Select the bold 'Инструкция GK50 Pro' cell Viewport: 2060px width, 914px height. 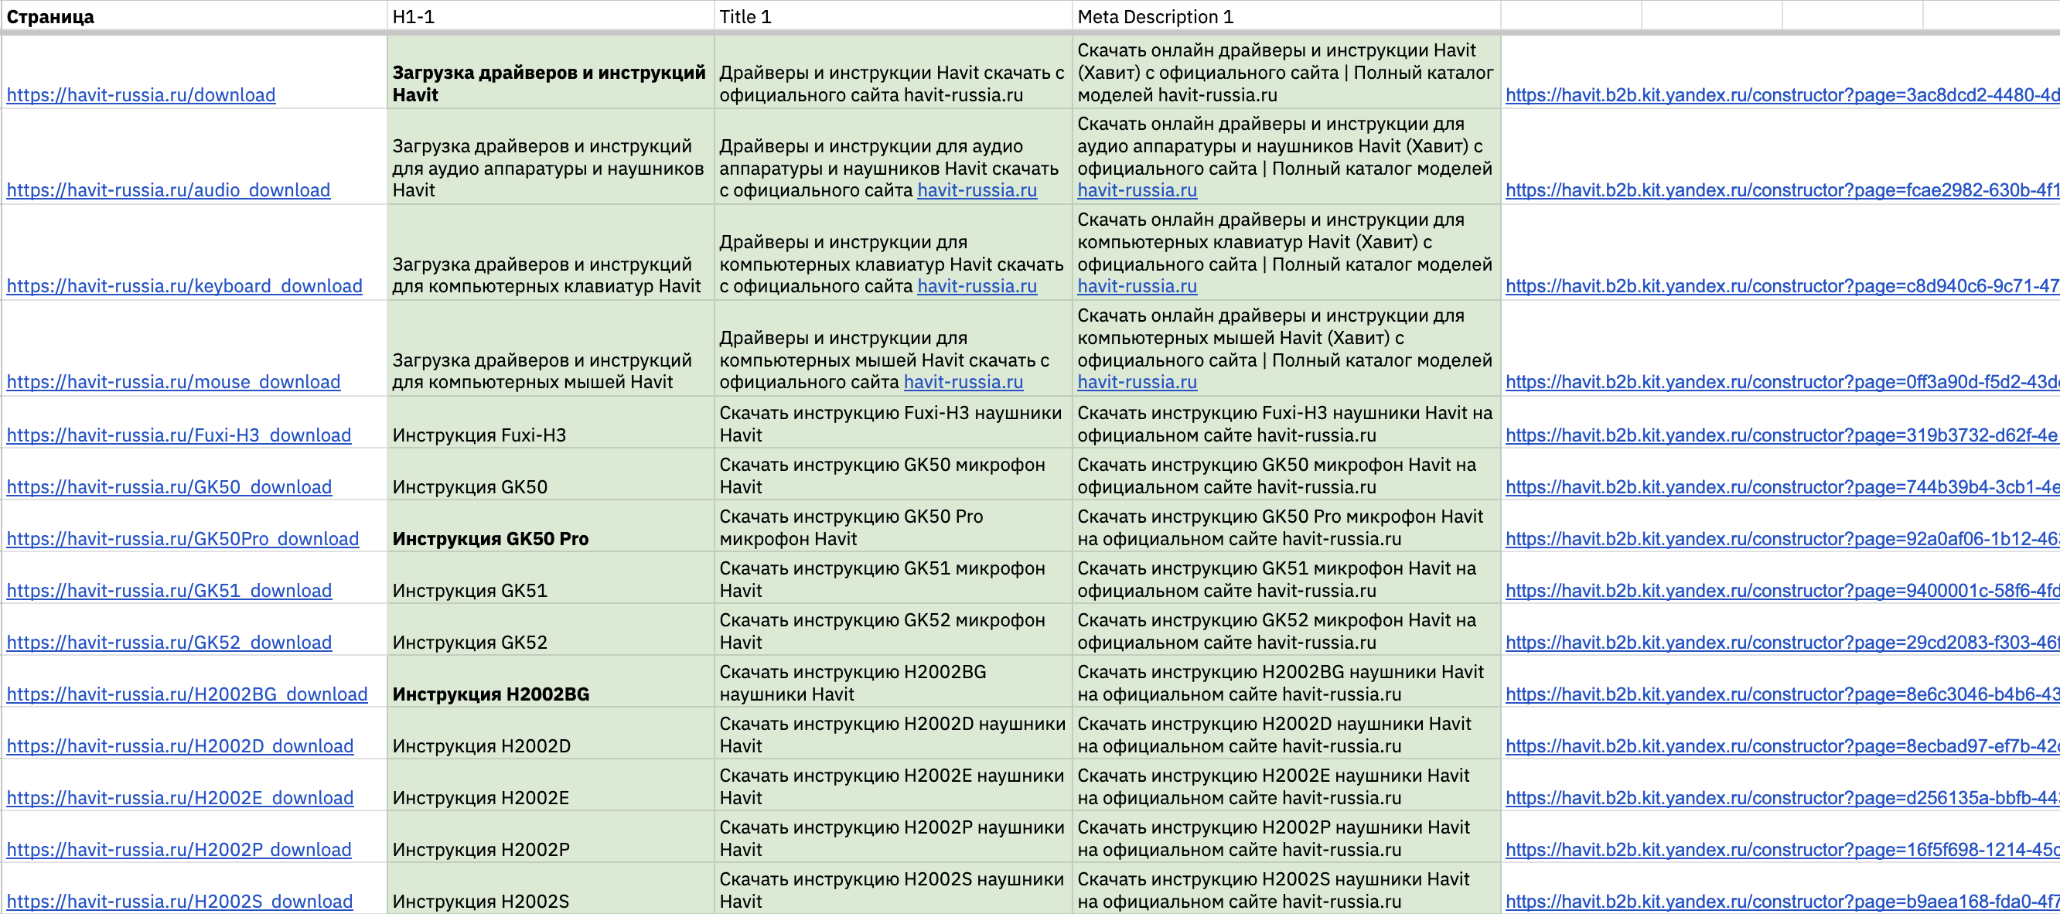click(x=551, y=526)
